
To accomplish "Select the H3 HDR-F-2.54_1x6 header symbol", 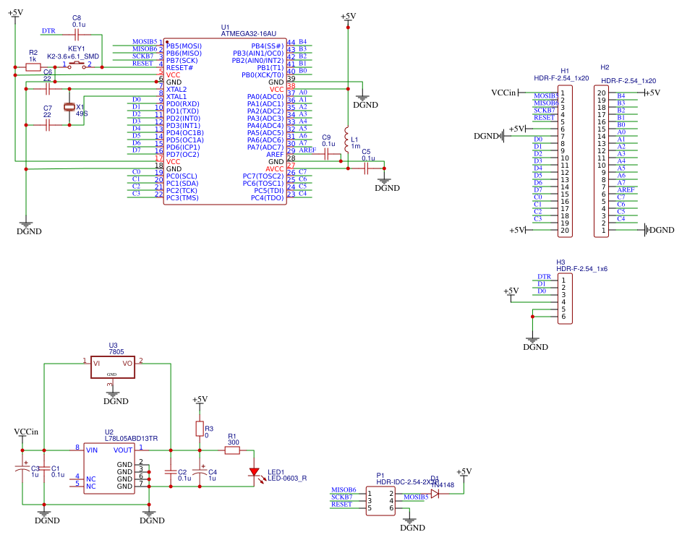I will pyautogui.click(x=563, y=296).
